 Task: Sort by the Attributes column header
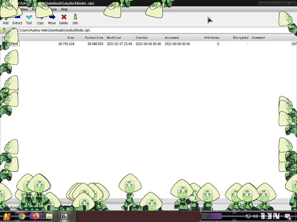206,38
